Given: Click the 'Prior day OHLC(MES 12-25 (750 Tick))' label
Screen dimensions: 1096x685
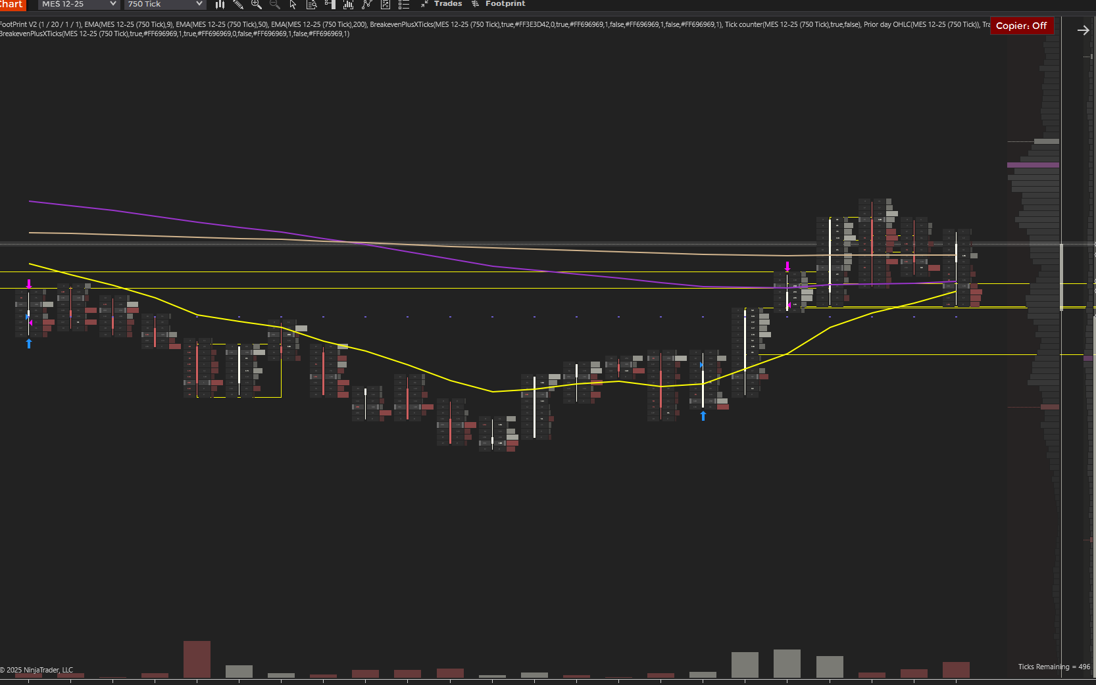Looking at the screenshot, I should point(922,24).
